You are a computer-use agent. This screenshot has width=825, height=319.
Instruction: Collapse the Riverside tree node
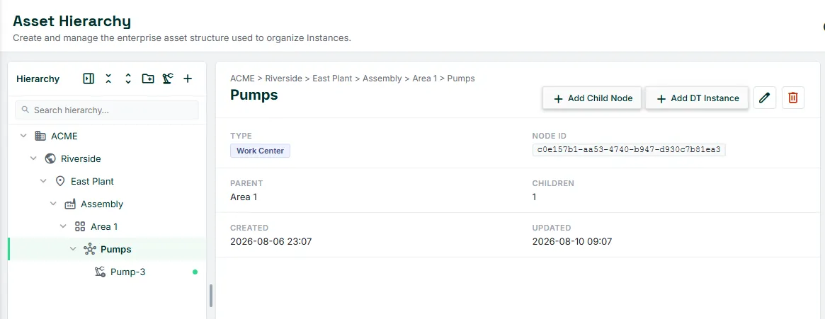pyautogui.click(x=33, y=158)
